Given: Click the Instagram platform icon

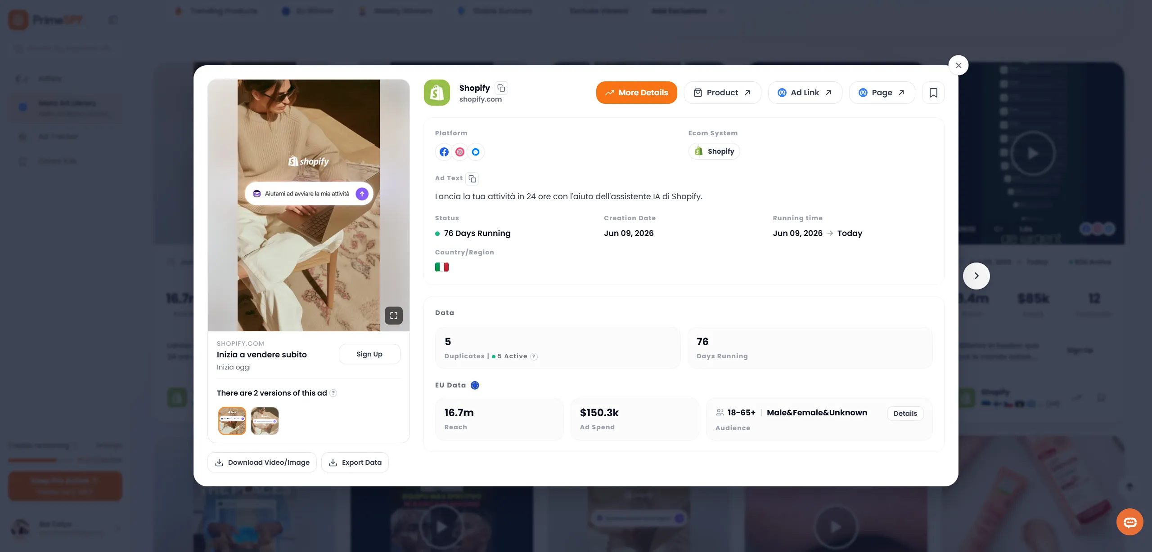Looking at the screenshot, I should tap(459, 152).
